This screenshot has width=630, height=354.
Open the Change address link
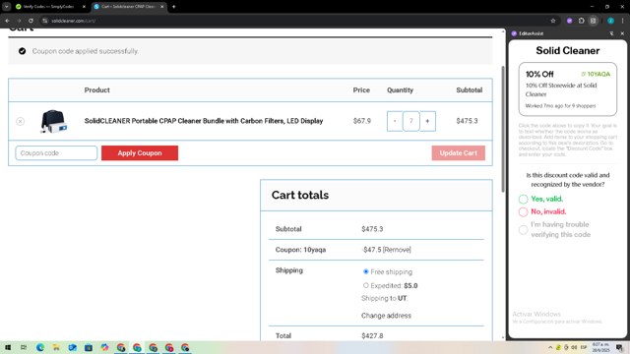[x=386, y=316]
